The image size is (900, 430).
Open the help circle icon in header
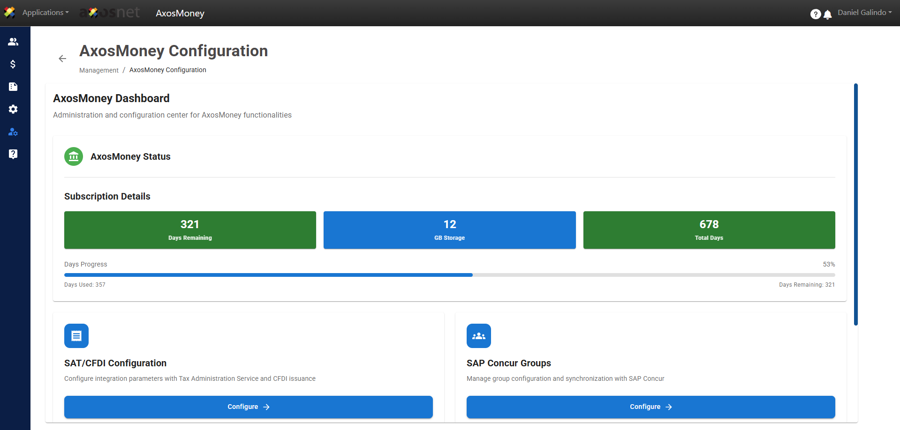(816, 15)
